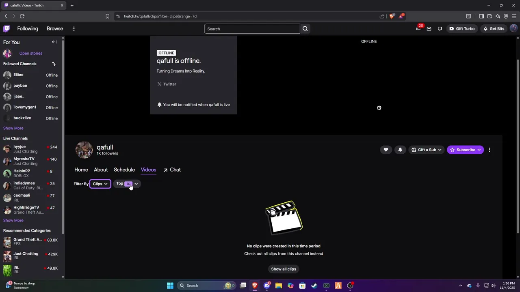Viewport: 520px width, 292px height.
Task: Open Discord from the taskbar
Action: pos(267,286)
